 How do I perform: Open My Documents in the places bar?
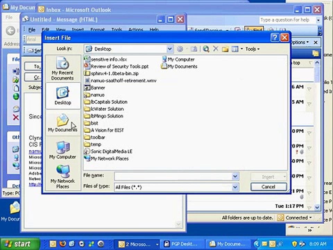[x=62, y=123]
